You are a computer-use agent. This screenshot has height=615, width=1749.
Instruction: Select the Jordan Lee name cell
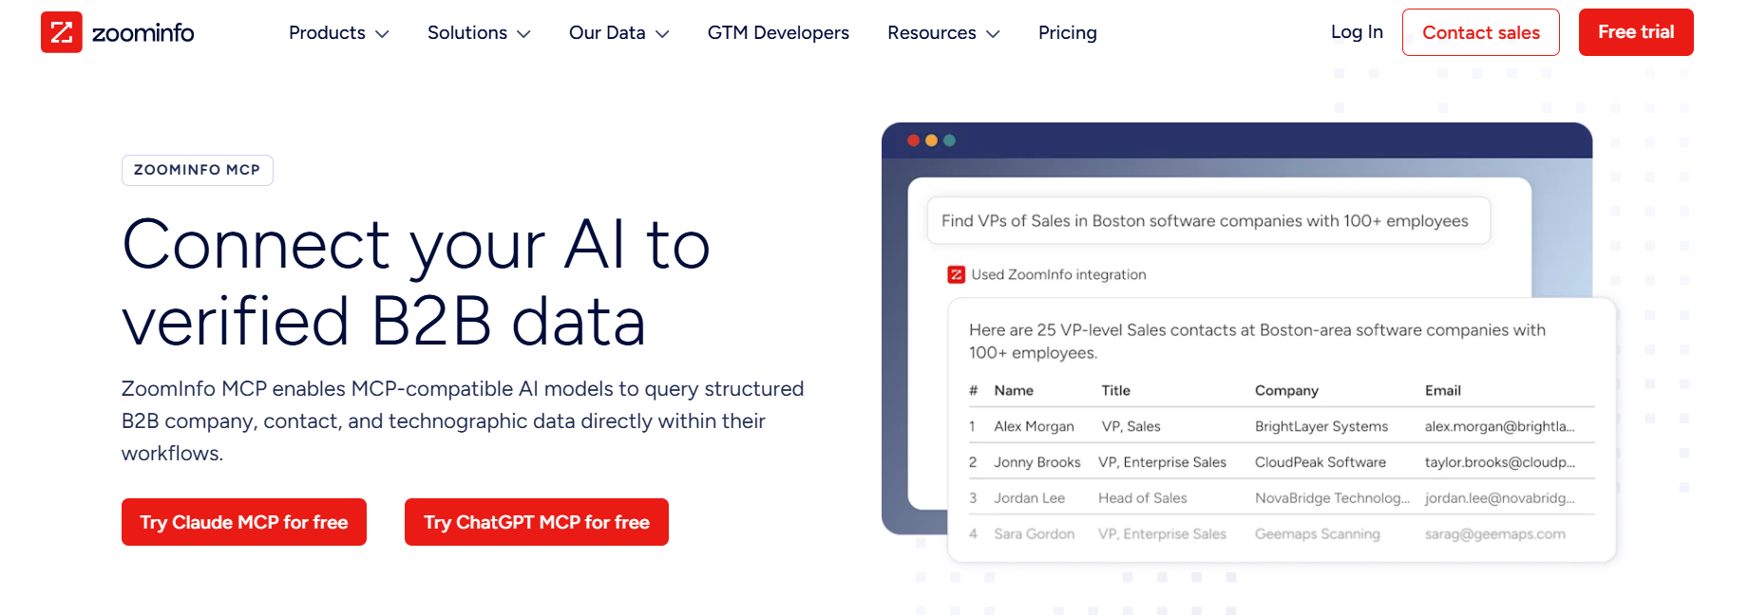pos(1029,498)
